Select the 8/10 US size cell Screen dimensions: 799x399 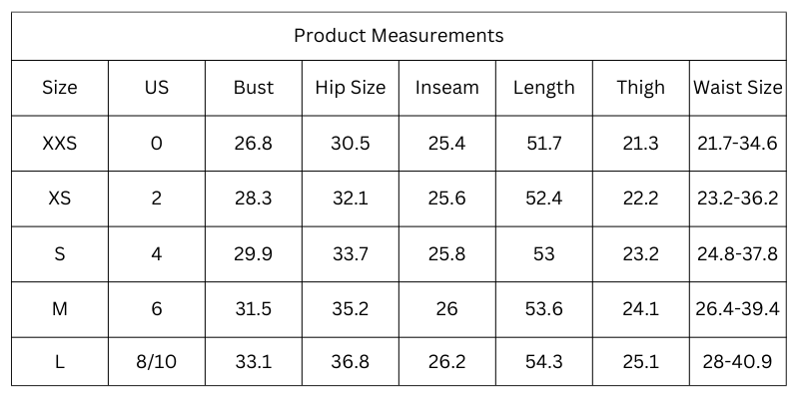pyautogui.click(x=157, y=362)
